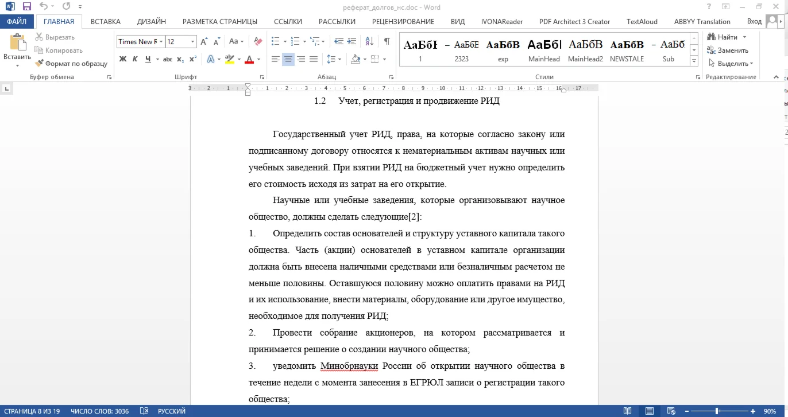Viewport: 788px width, 417px height.
Task: Open the font color dropdown arrow
Action: tap(258, 59)
